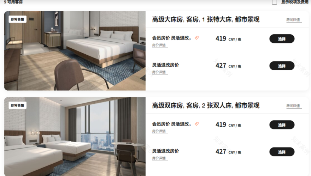Click the 显示税项及费用 label text
311x176 pixels.
(295, 2)
